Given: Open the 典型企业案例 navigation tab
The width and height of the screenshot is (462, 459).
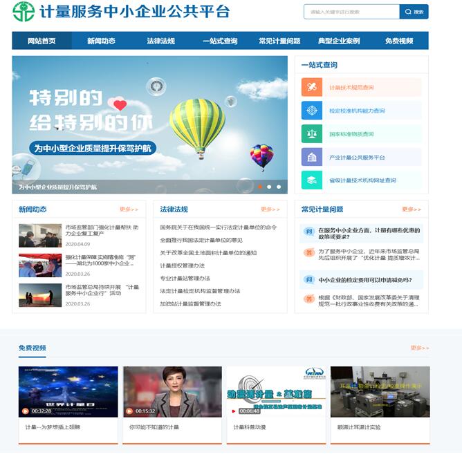Looking at the screenshot, I should 339,41.
